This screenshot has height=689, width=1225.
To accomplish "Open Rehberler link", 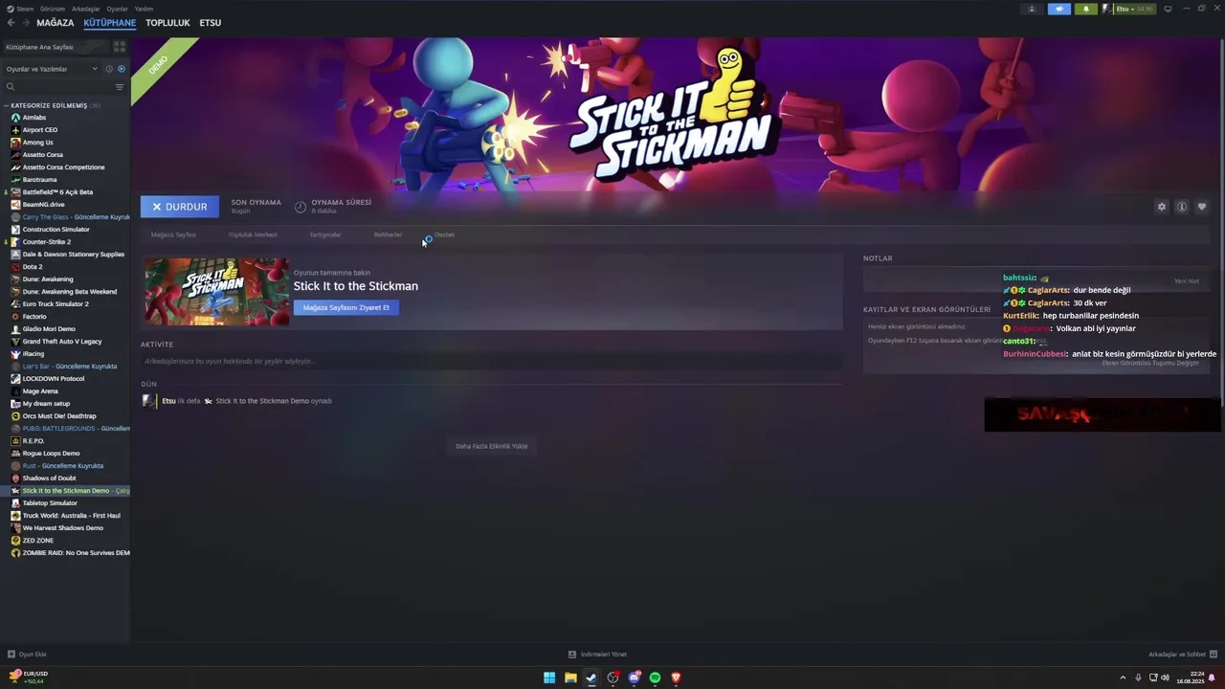I will (x=388, y=234).
